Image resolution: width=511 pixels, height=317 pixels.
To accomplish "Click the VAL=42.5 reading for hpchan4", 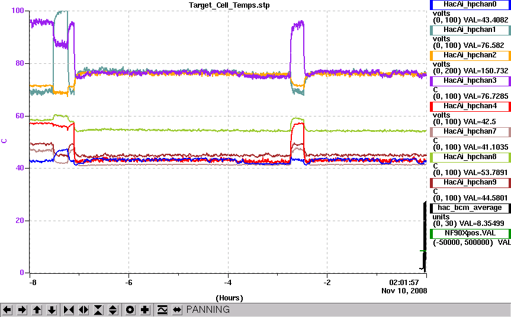I will [480, 122].
